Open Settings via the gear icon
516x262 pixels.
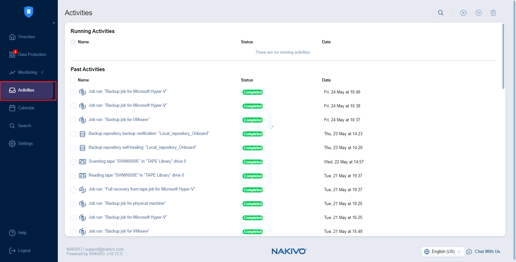[12, 144]
